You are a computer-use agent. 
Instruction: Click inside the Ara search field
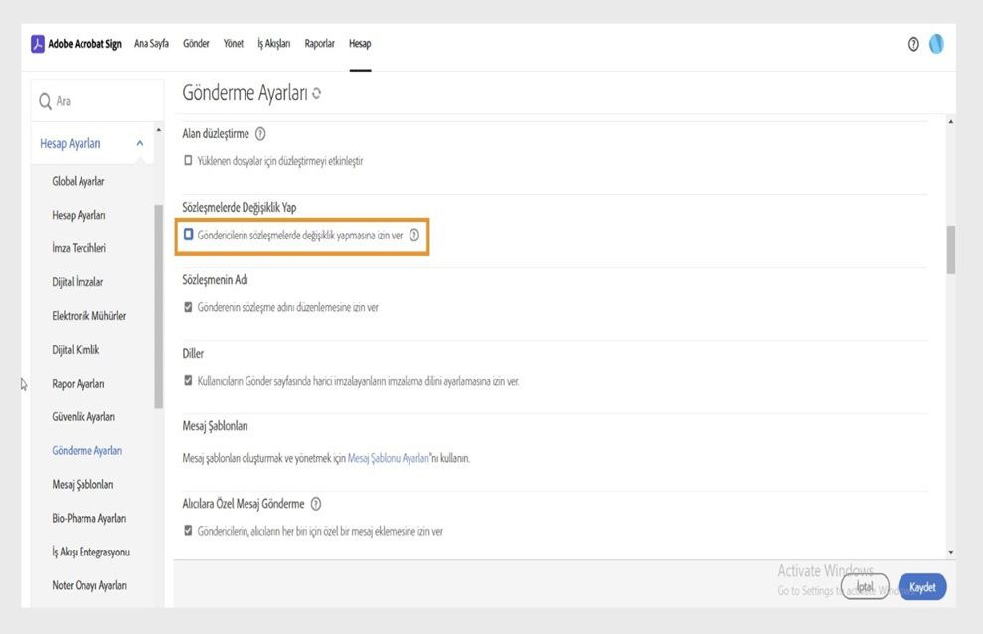(x=89, y=100)
